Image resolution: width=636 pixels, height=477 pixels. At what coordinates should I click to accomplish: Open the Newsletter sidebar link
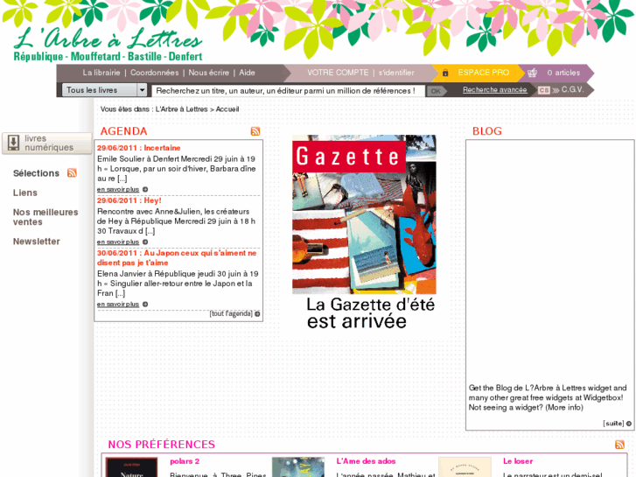tap(37, 242)
